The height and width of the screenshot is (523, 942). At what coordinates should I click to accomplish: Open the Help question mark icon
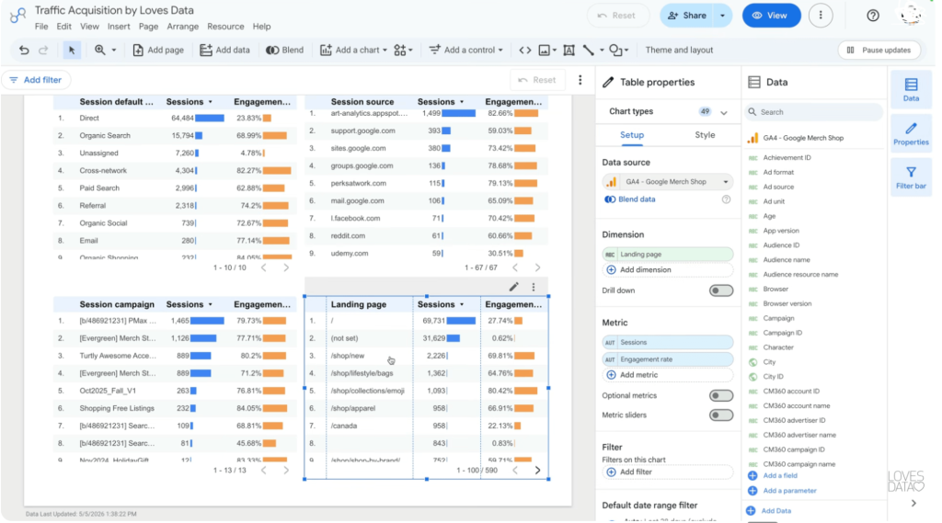[873, 16]
